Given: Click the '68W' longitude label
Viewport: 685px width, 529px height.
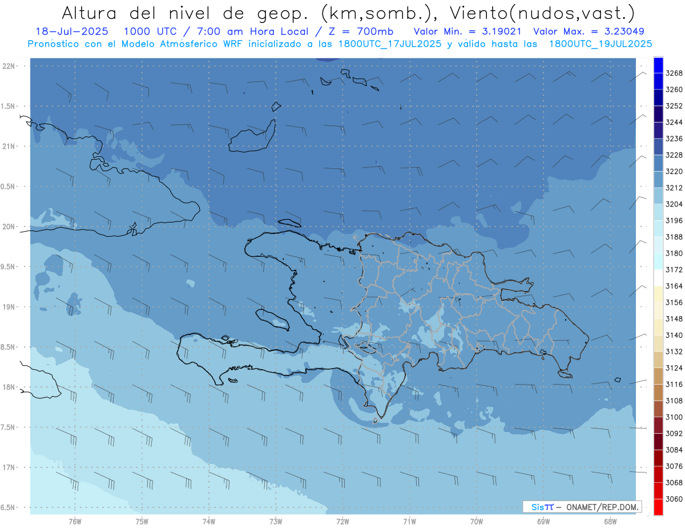Looking at the screenshot, I should pos(610,521).
